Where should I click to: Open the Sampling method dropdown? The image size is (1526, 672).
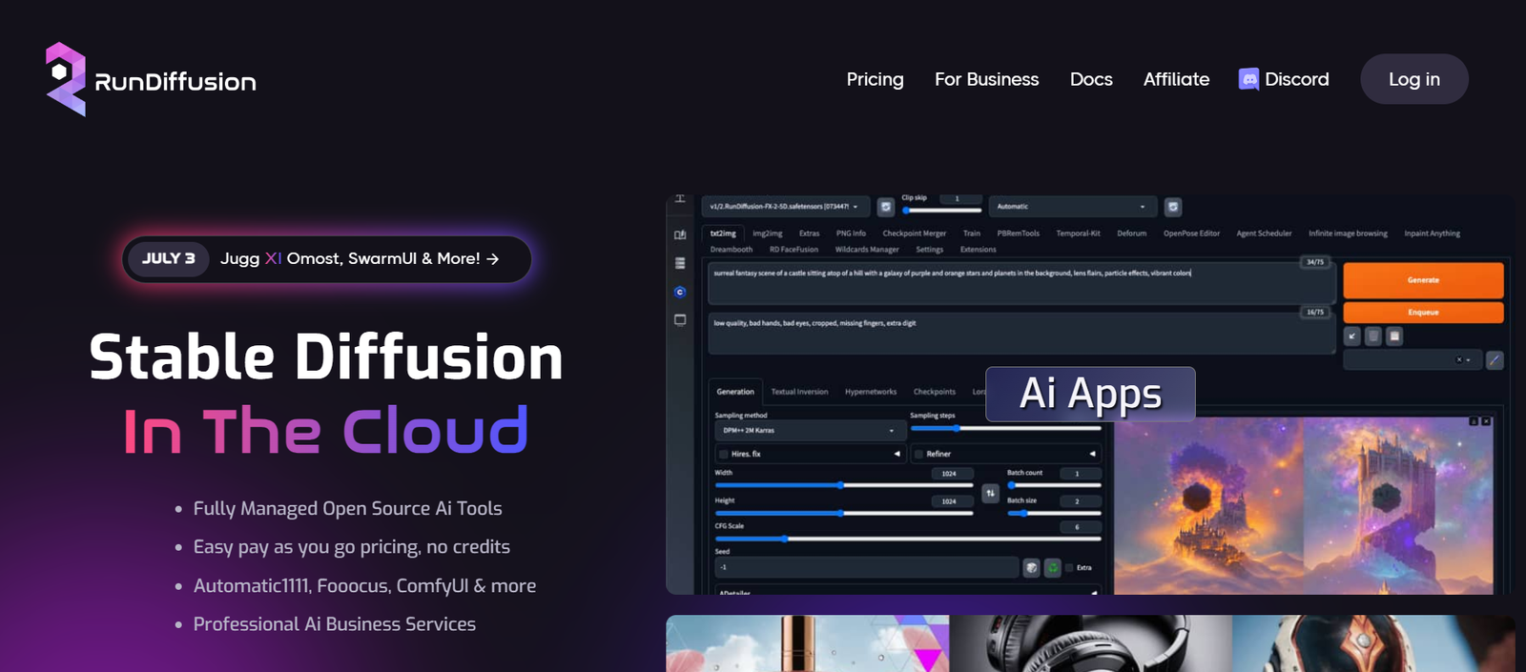coord(807,431)
